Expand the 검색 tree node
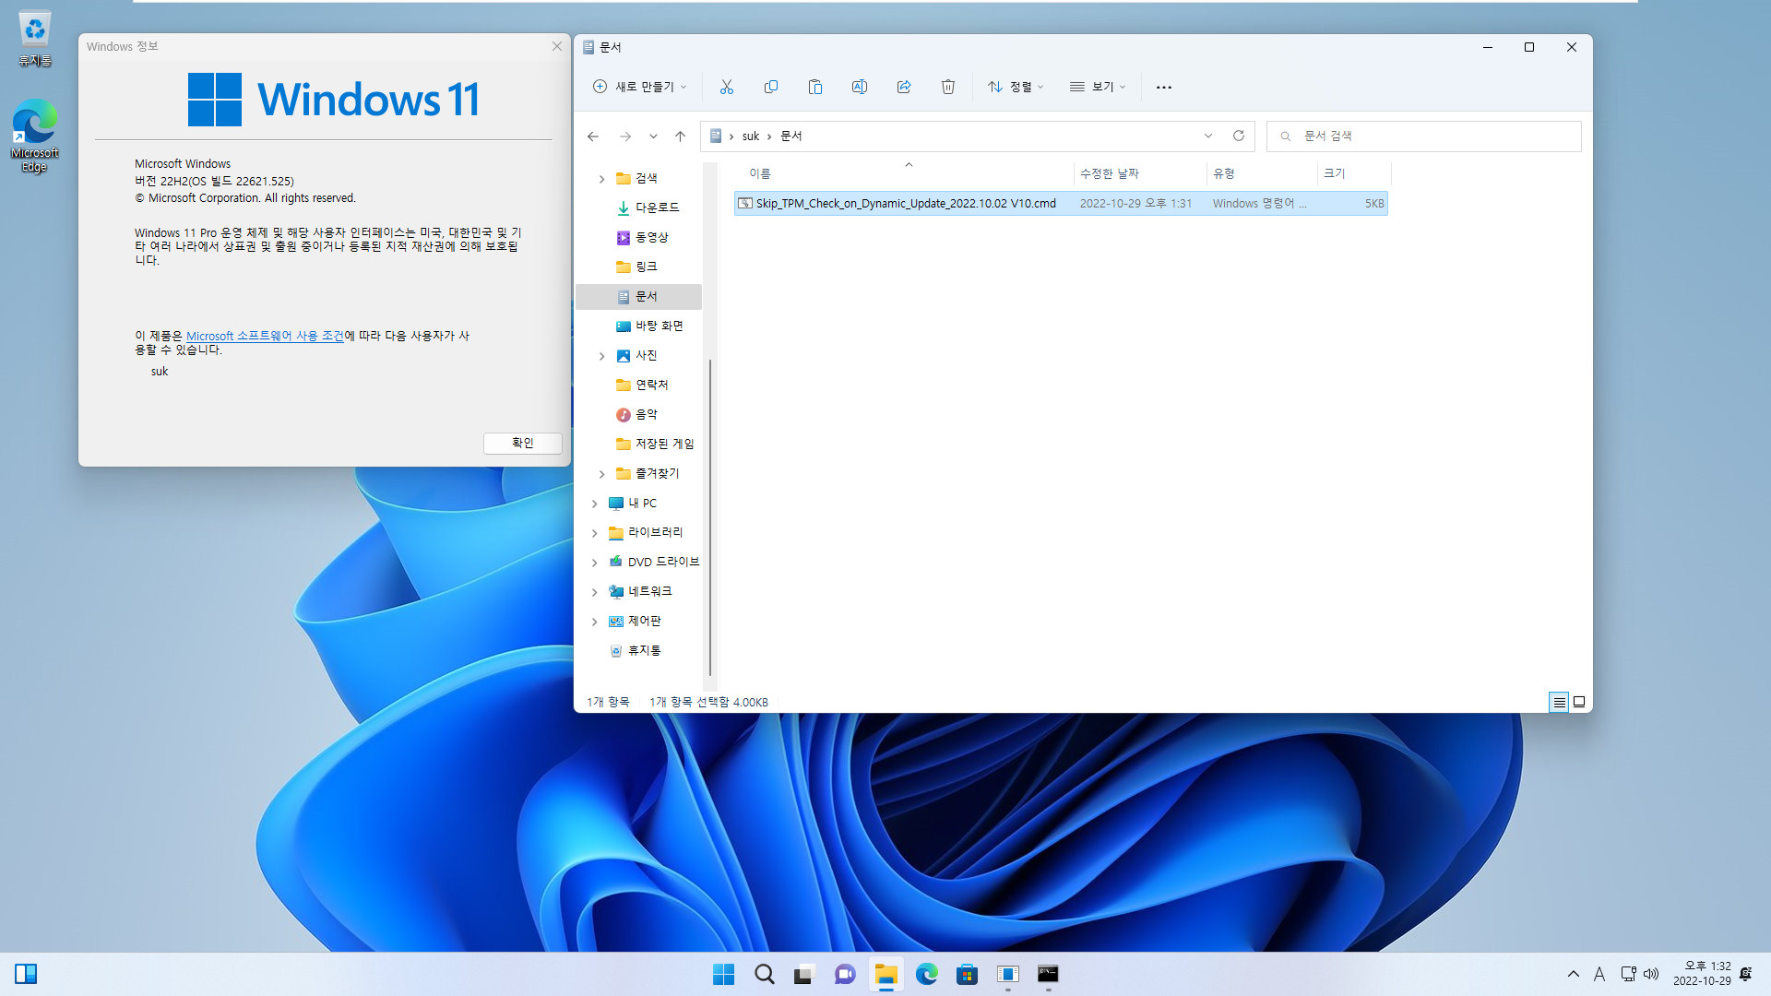1771x996 pixels. point(602,179)
